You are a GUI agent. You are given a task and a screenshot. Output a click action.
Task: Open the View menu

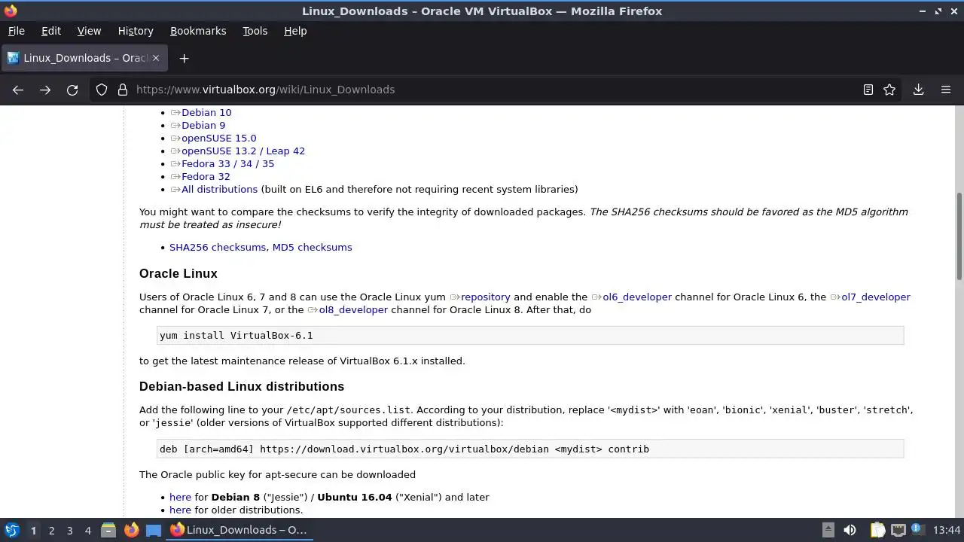click(x=89, y=31)
